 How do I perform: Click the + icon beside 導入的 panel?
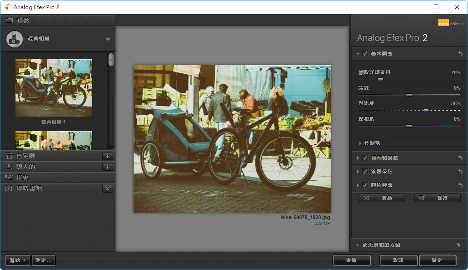[x=108, y=167]
